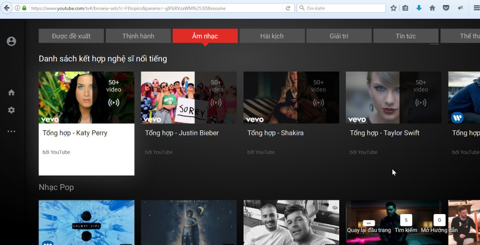
Task: Open Pocket icon in toolbar
Action: [x=446, y=8]
